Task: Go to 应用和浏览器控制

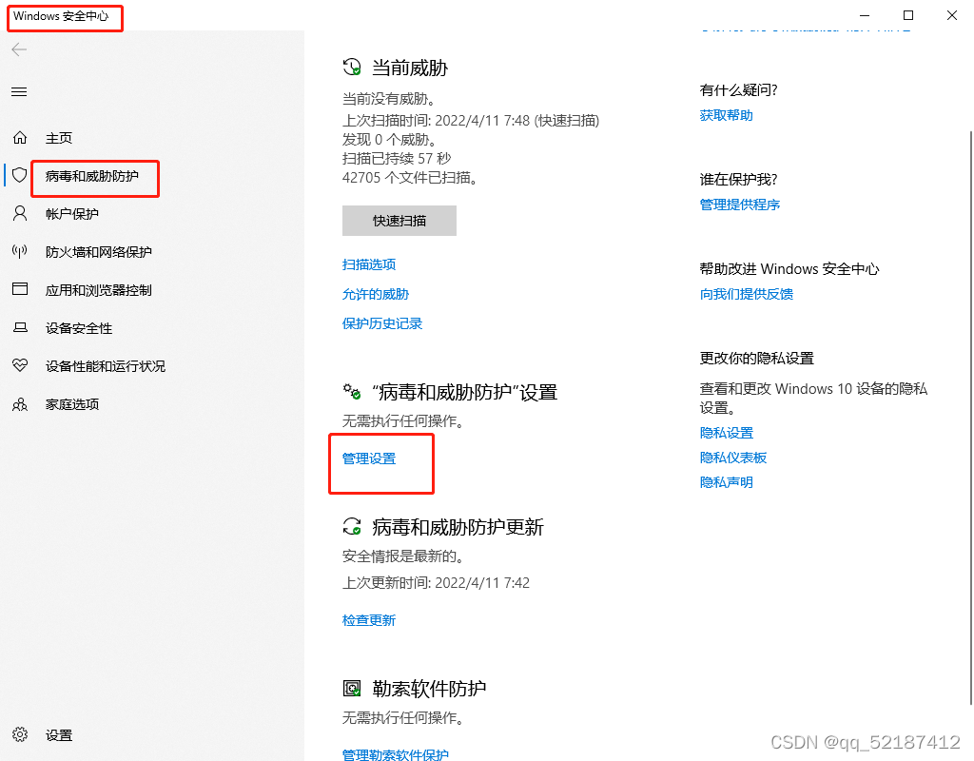Action: pos(99,291)
